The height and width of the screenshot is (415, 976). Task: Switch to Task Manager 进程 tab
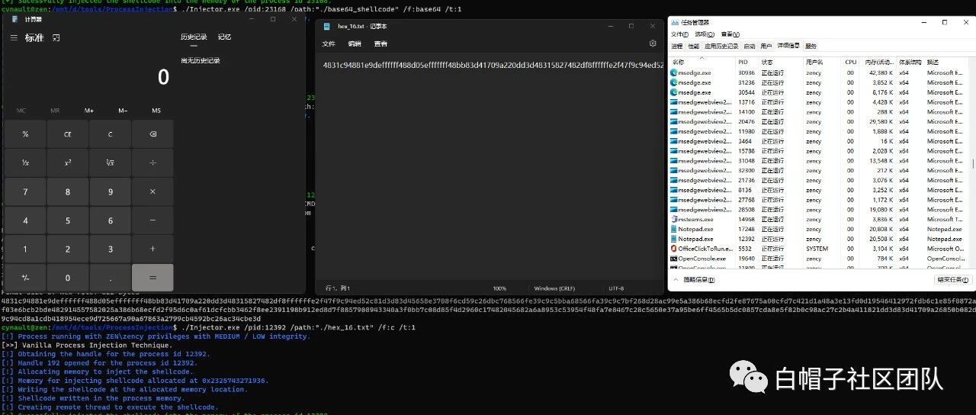[x=677, y=46]
